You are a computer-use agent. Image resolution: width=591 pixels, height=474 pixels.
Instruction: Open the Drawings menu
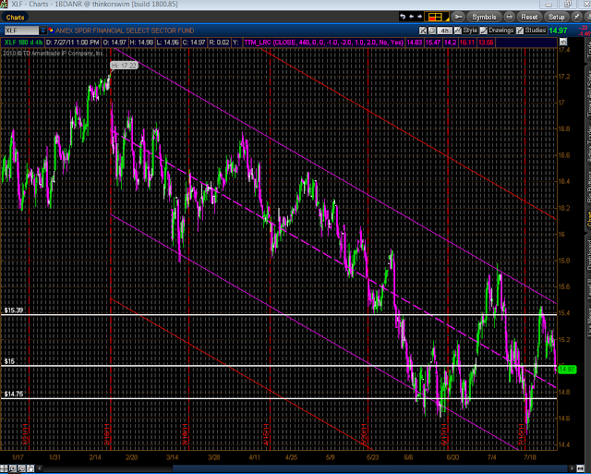497,30
